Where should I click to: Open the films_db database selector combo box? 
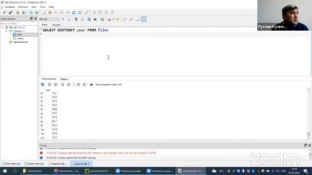(x=49, y=19)
